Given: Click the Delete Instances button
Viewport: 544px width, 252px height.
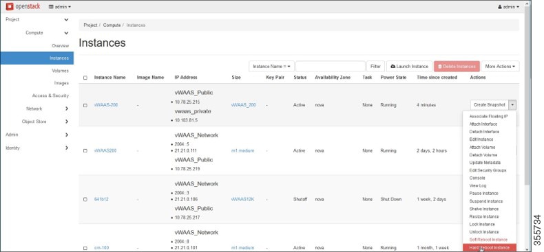Looking at the screenshot, I should 457,66.
